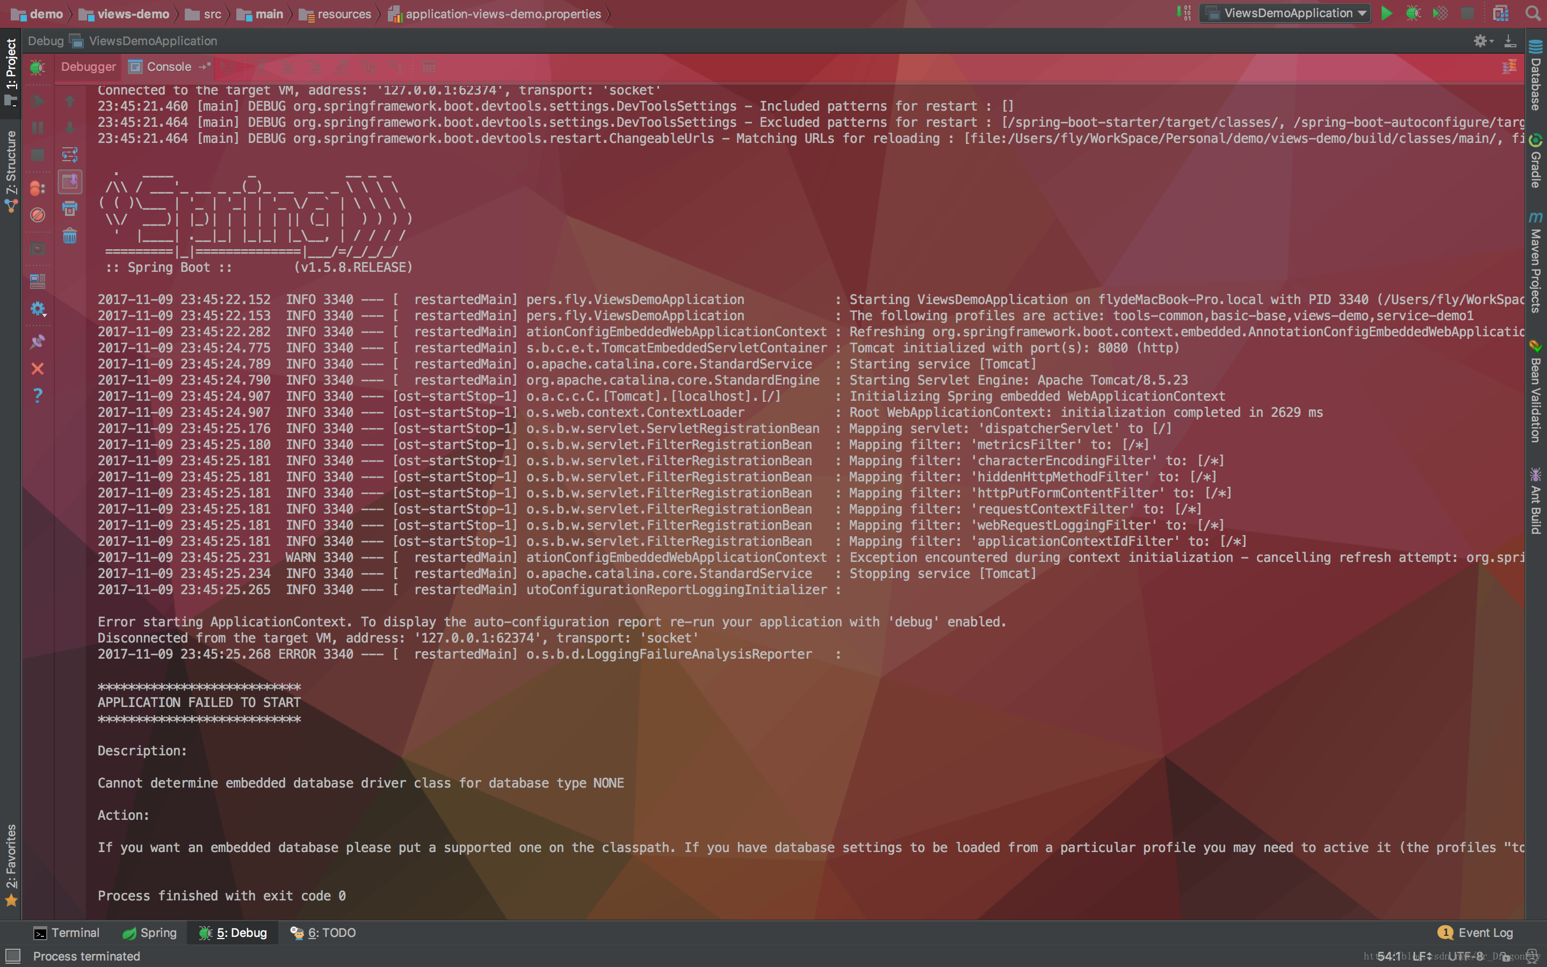1547x967 pixels.
Task: Toggle Scroll to the End of the console
Action: point(70,182)
